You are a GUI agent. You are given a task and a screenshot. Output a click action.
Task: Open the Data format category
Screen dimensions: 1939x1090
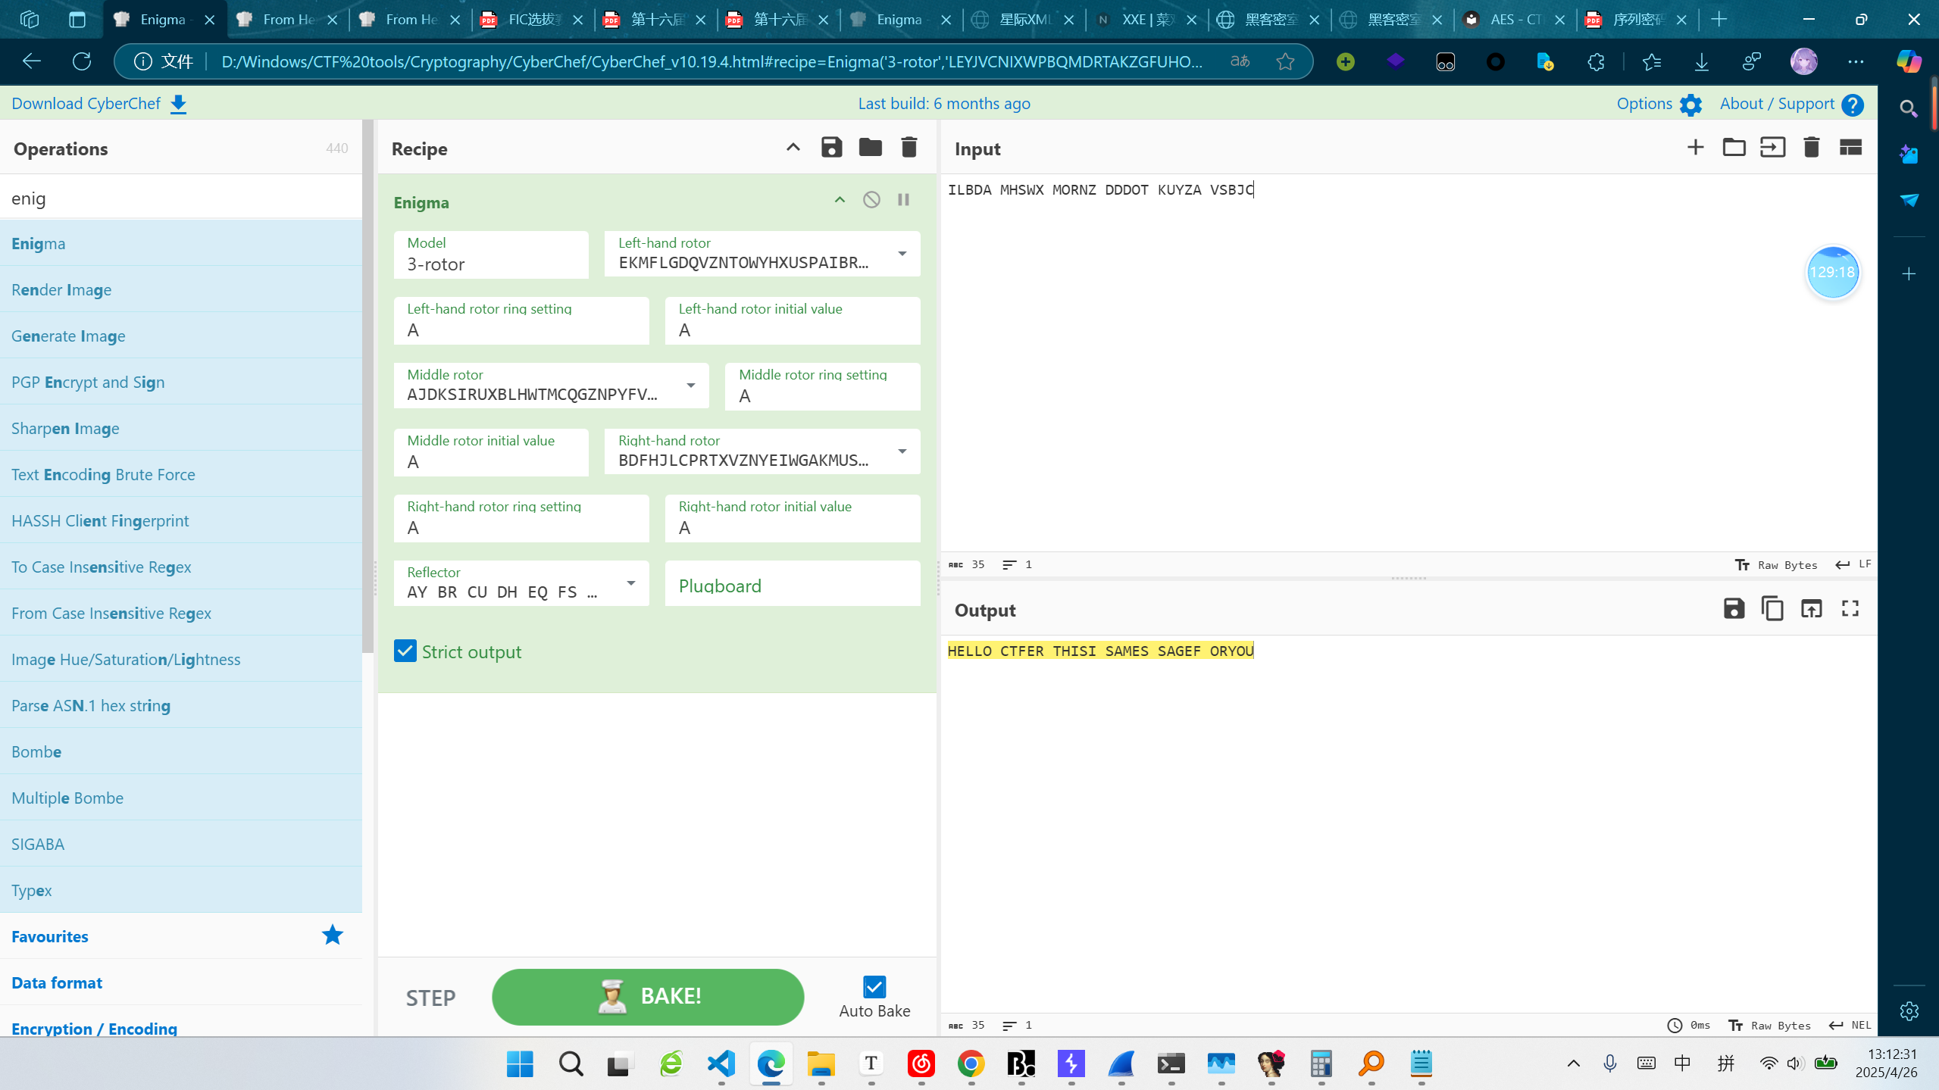57,982
